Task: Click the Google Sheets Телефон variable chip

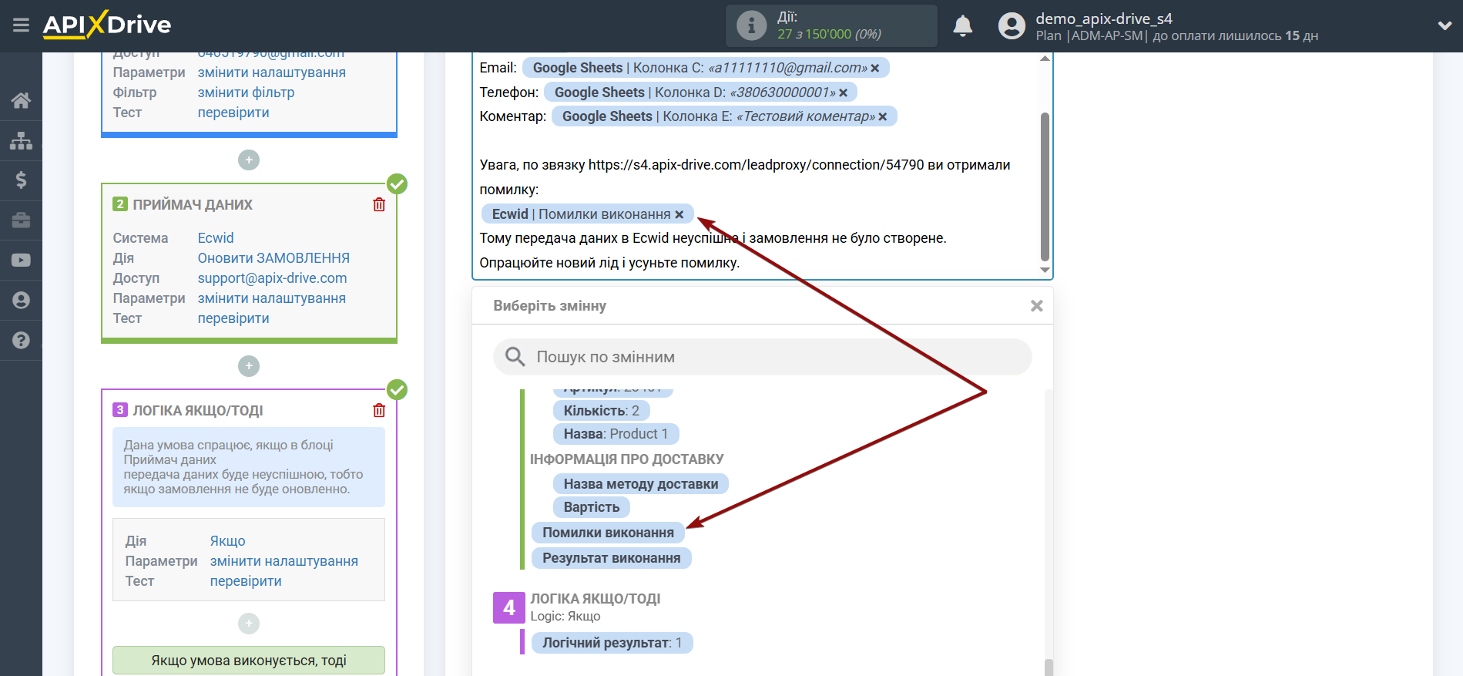Action: click(x=700, y=92)
